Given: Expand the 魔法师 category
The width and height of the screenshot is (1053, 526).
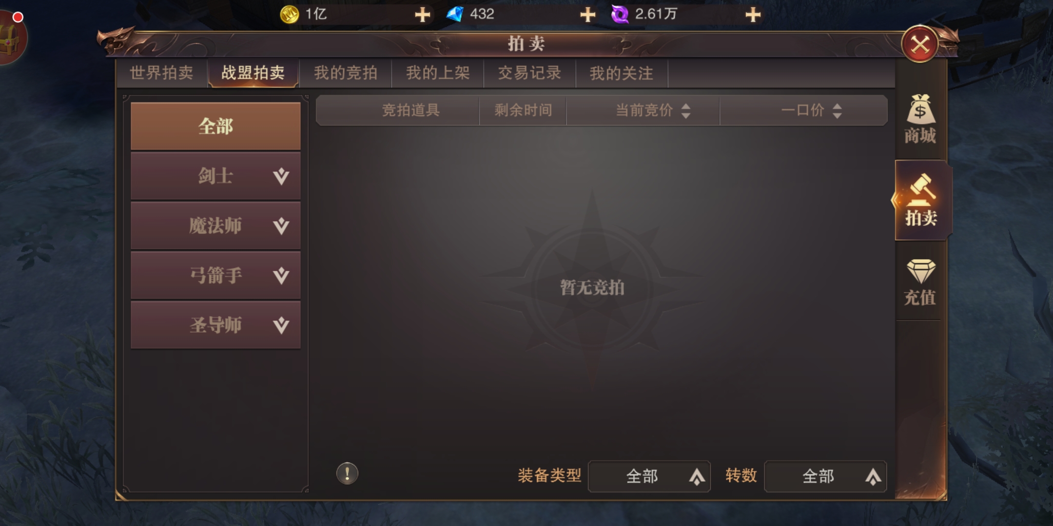Looking at the screenshot, I should tap(215, 225).
